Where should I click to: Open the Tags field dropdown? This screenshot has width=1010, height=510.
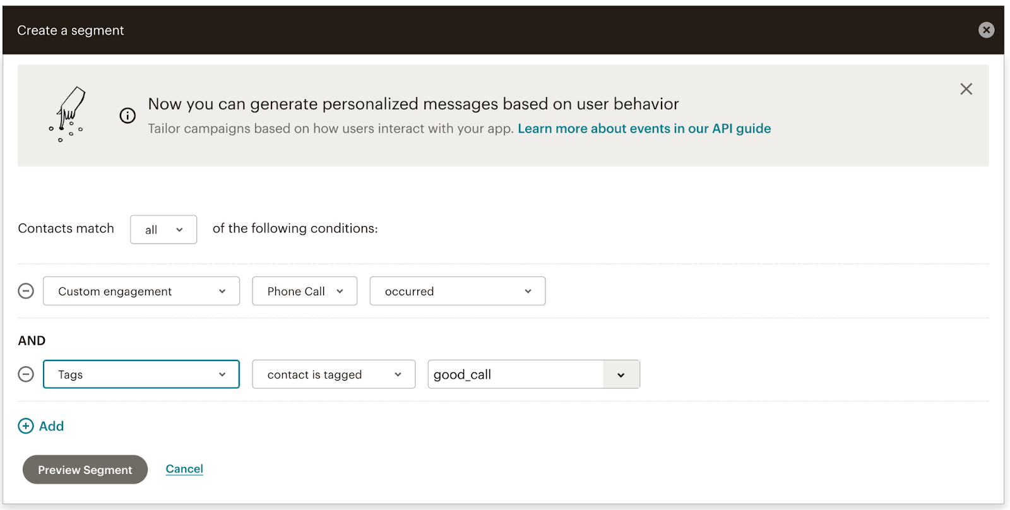[141, 374]
